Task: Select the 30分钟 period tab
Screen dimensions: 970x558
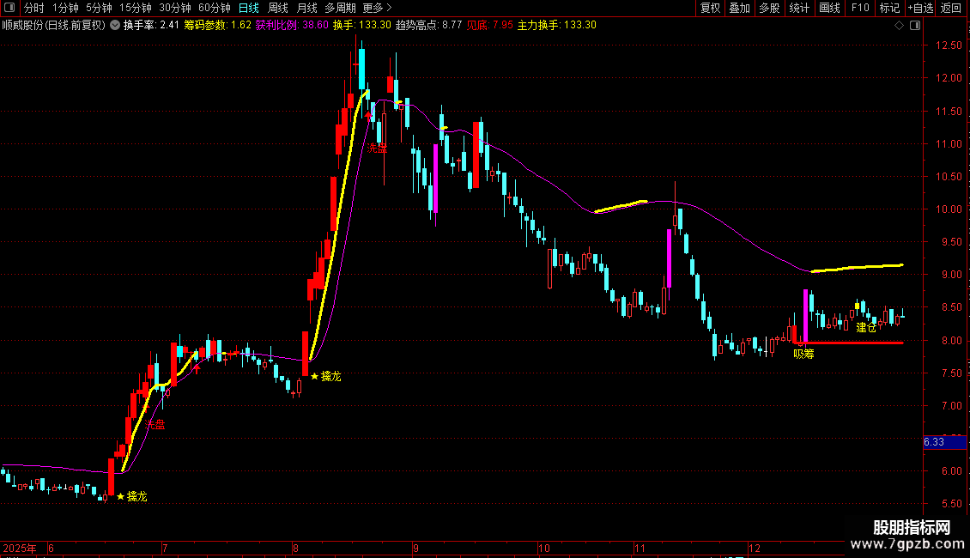Action: point(175,8)
